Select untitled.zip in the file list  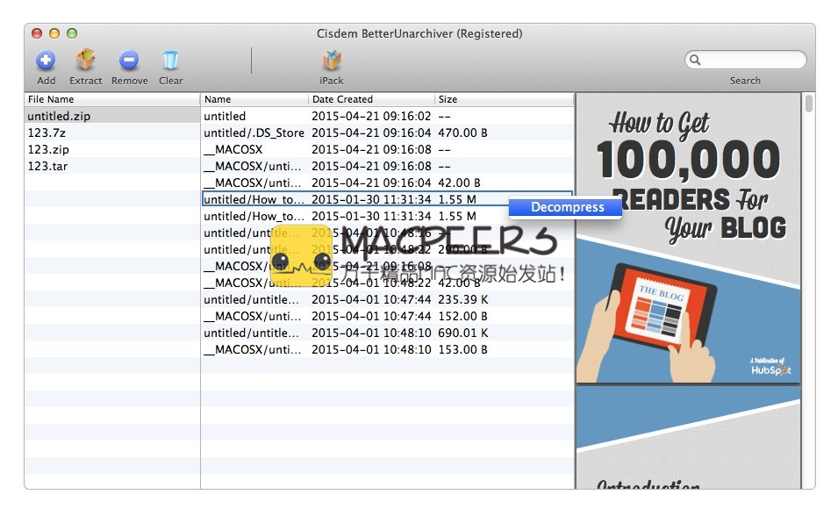[59, 116]
